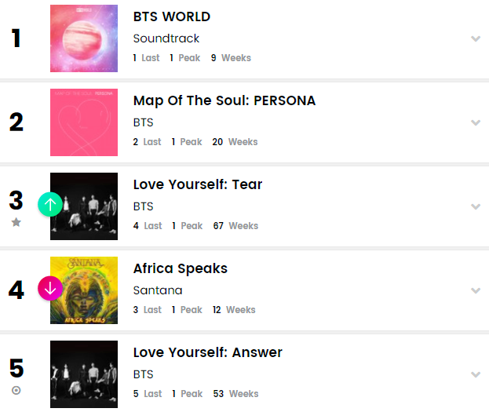
Task: Click the Soundtrack artist link
Action: coord(166,38)
